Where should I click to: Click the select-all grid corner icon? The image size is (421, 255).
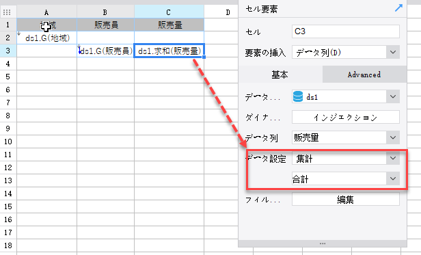(7, 12)
